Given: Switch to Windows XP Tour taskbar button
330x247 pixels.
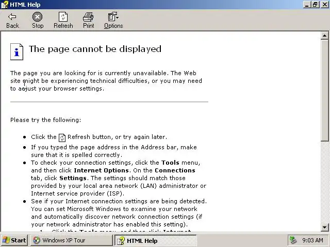Looking at the screenshot, I should click(x=71, y=240).
